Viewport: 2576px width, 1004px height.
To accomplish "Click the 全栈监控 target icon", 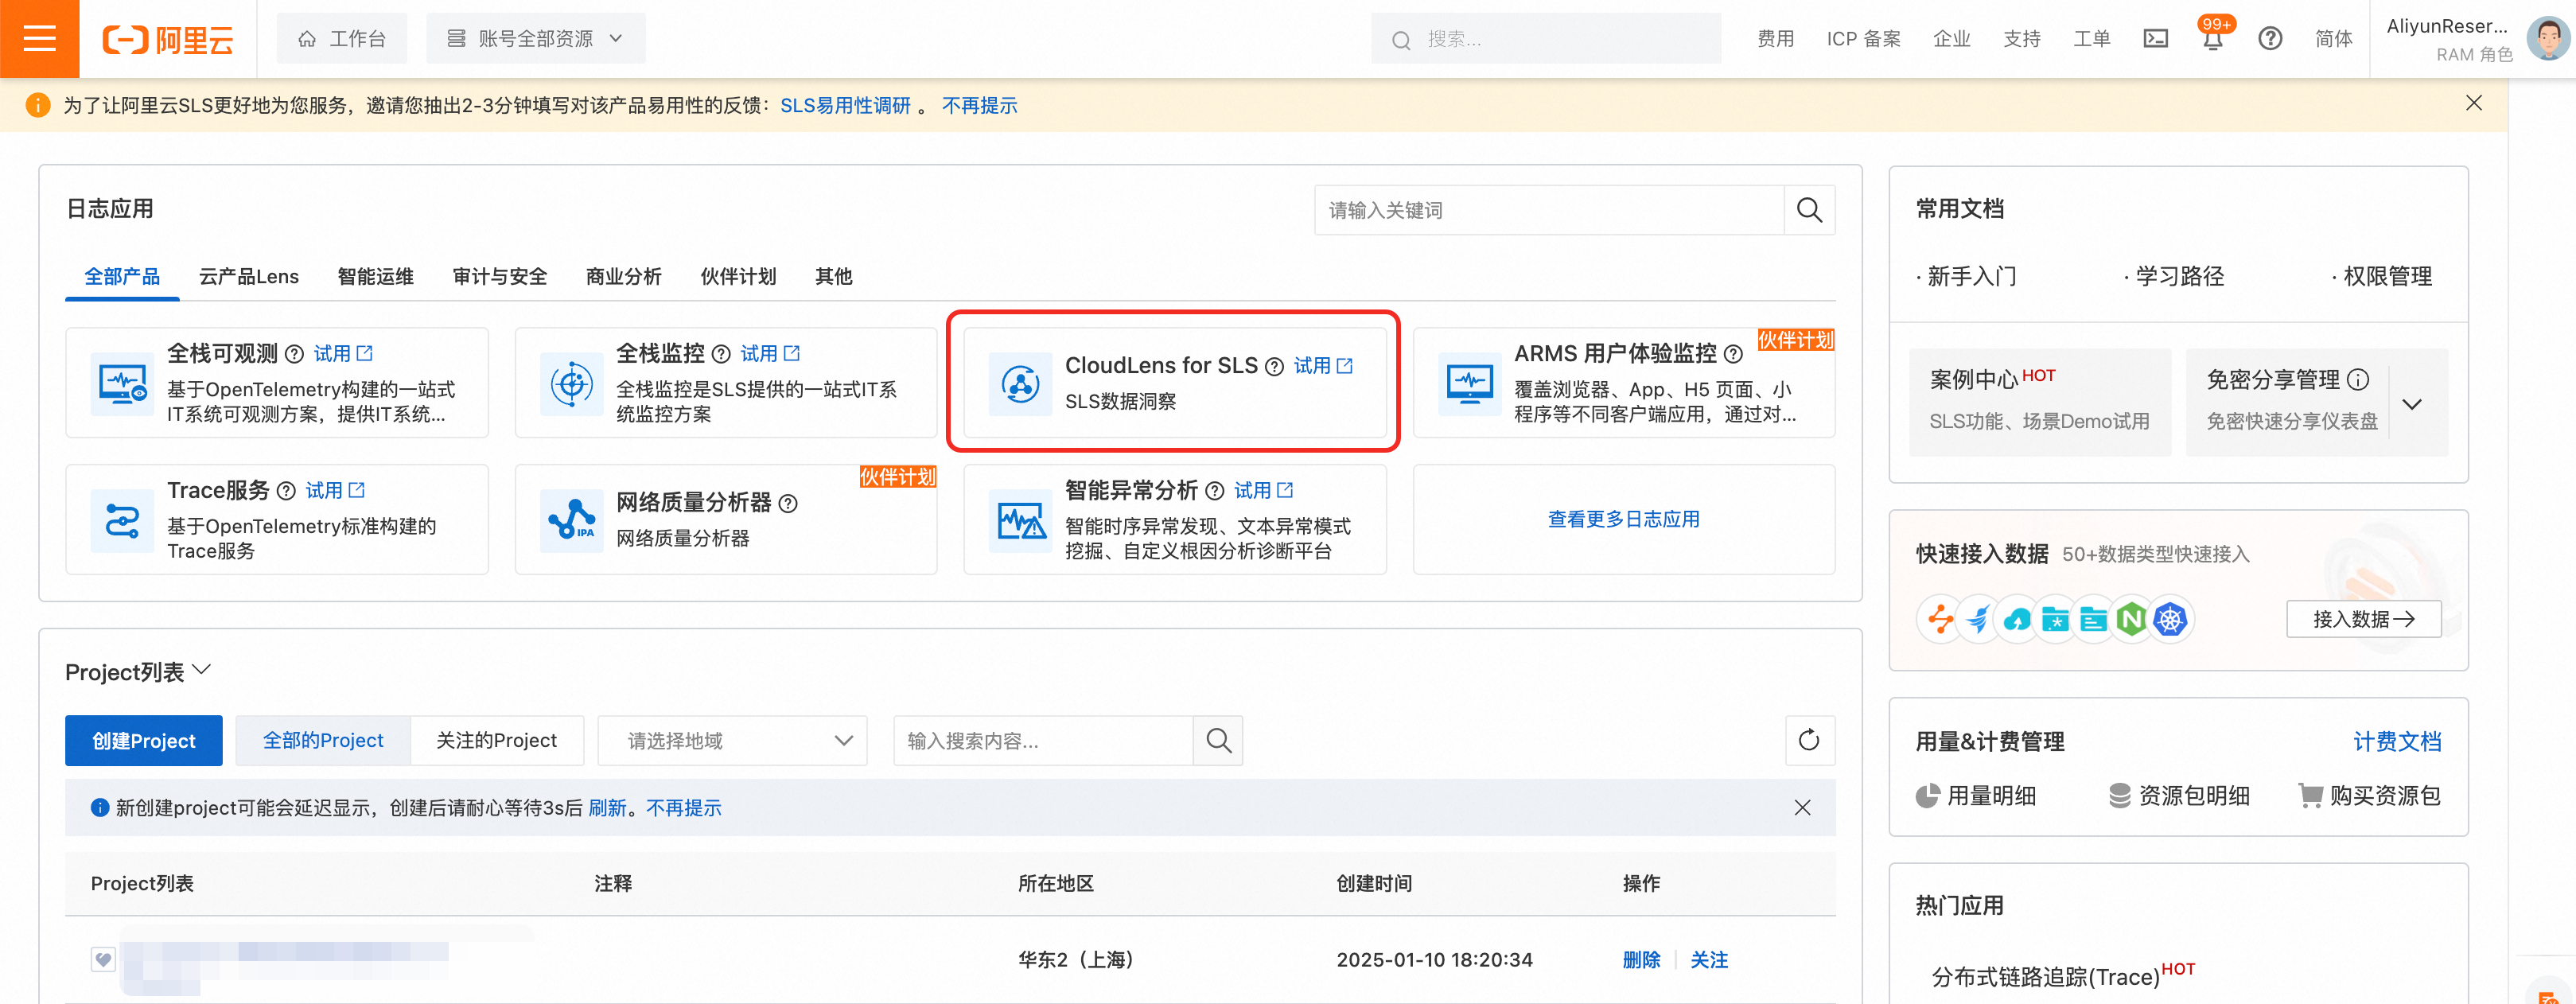I will point(572,383).
